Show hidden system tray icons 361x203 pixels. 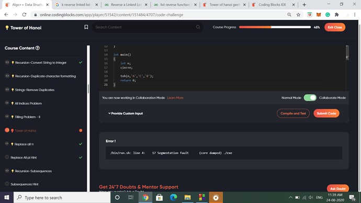pos(290,197)
